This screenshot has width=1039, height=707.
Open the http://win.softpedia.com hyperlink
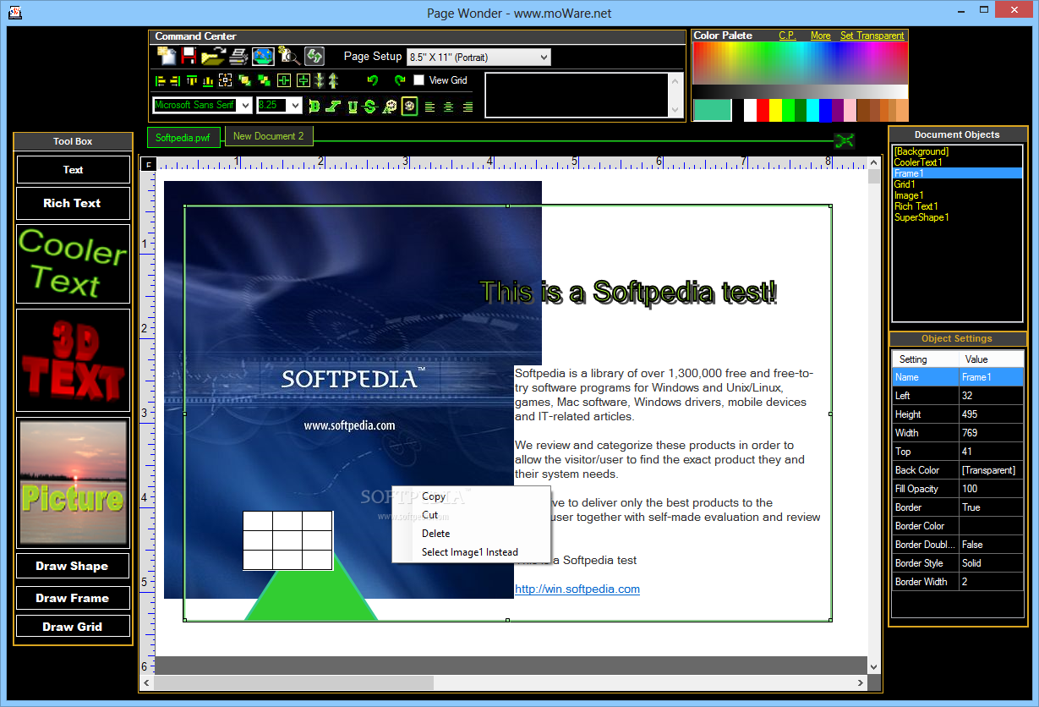(577, 589)
